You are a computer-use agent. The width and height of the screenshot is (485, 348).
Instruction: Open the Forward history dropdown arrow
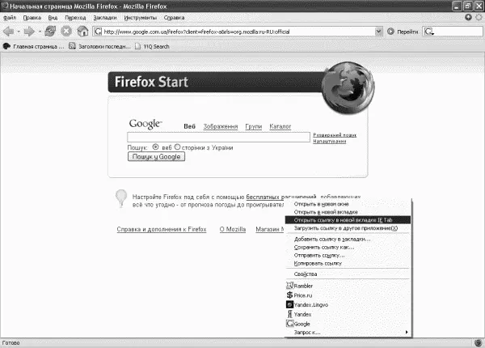coord(40,32)
